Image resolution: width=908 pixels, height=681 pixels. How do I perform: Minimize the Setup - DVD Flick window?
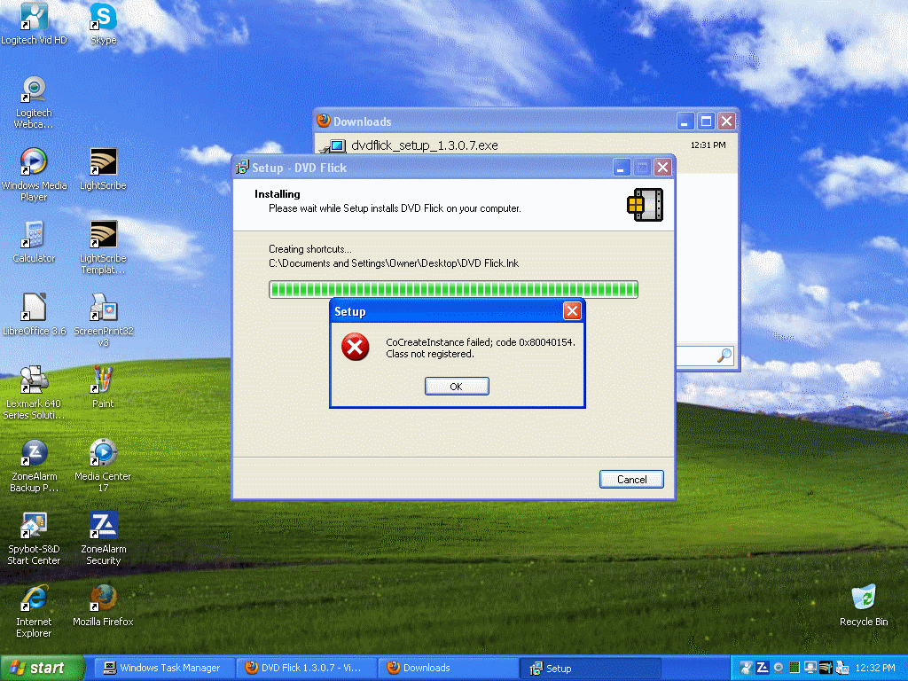(x=621, y=168)
